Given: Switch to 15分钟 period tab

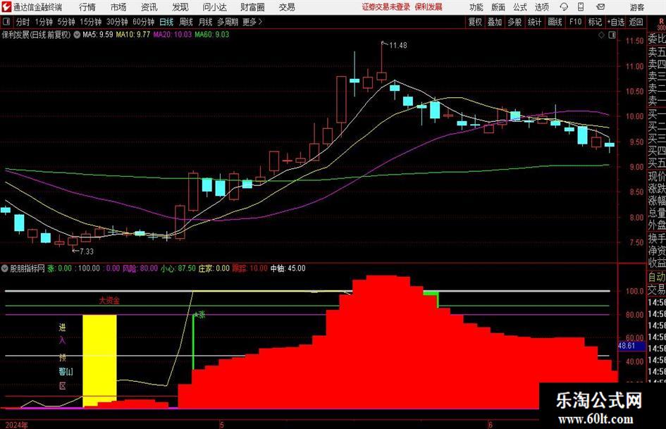Looking at the screenshot, I should [x=90, y=22].
